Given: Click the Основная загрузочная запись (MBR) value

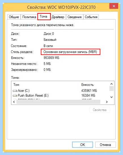Looking at the screenshot, I should [x=70, y=52].
